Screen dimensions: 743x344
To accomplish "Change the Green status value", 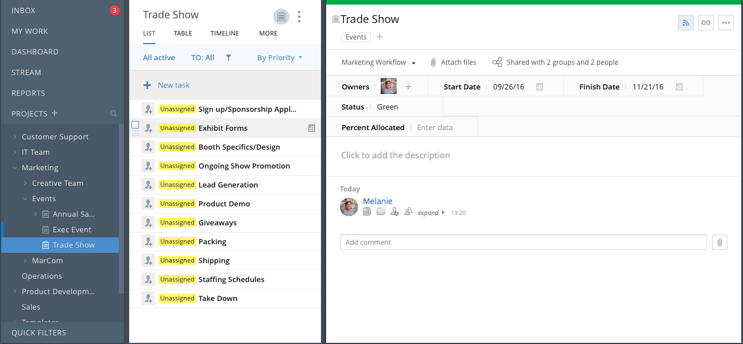I will click(x=388, y=107).
